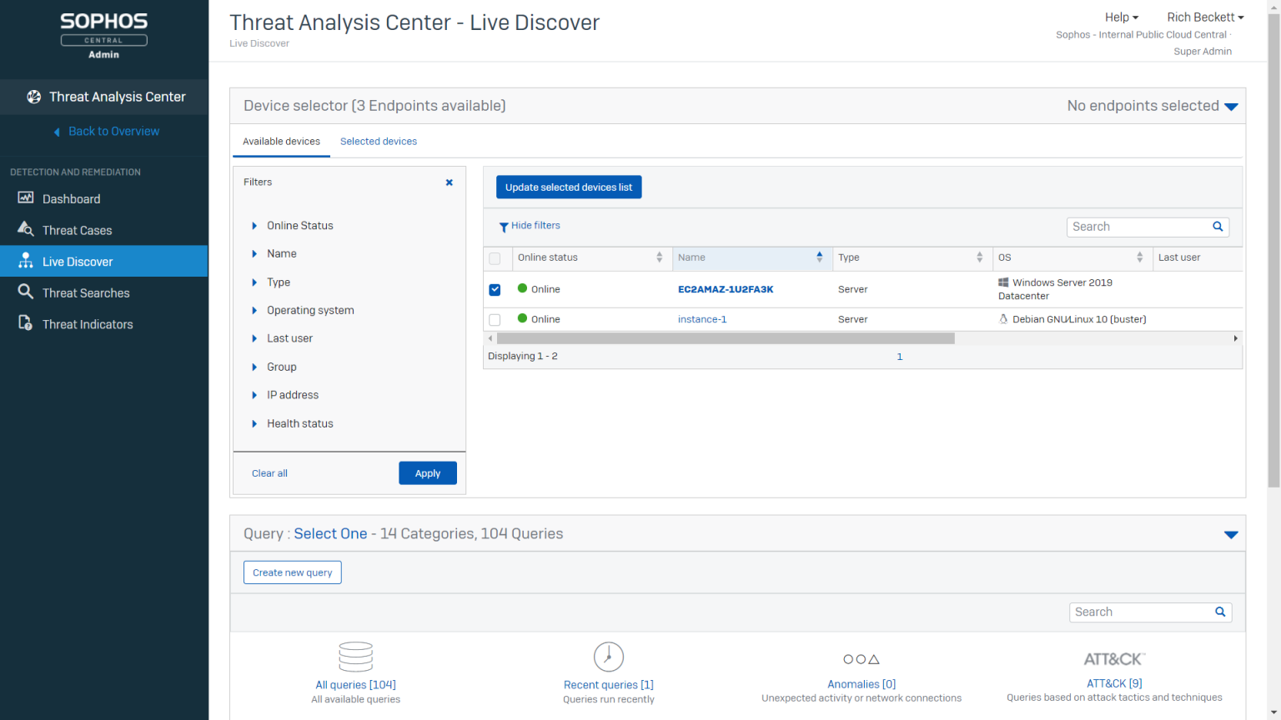Expand the Operating system filter

coord(310,310)
